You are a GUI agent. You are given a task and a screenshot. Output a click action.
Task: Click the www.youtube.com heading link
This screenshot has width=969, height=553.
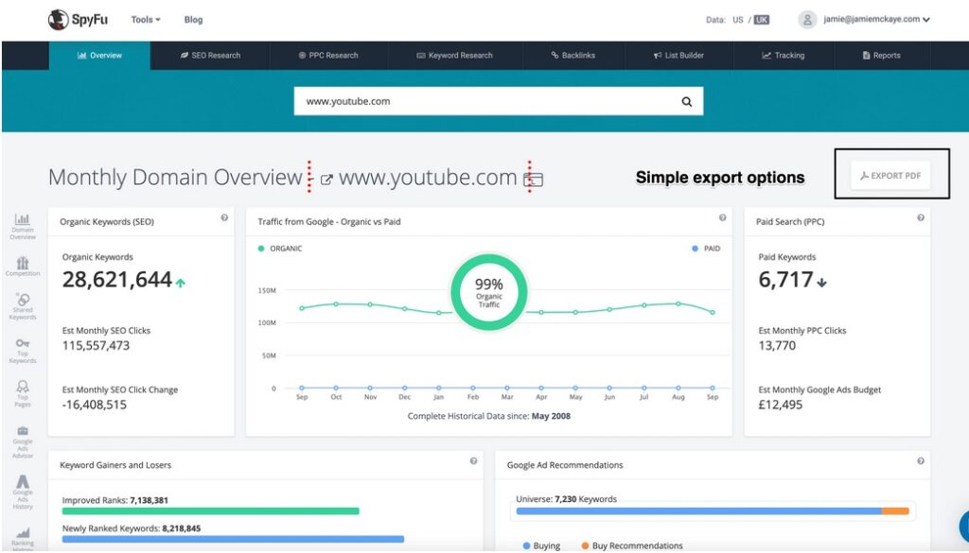click(428, 178)
